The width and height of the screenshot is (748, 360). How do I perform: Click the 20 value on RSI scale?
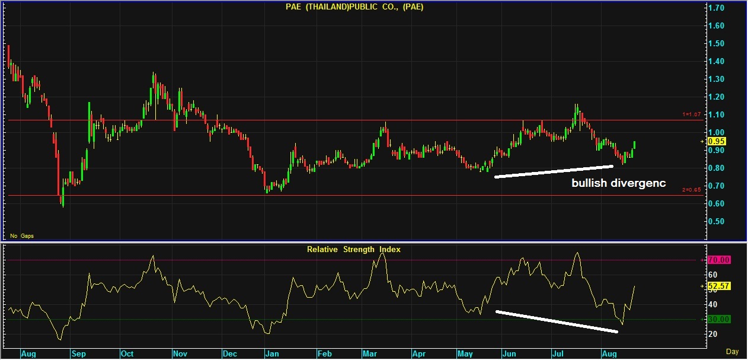click(x=713, y=334)
